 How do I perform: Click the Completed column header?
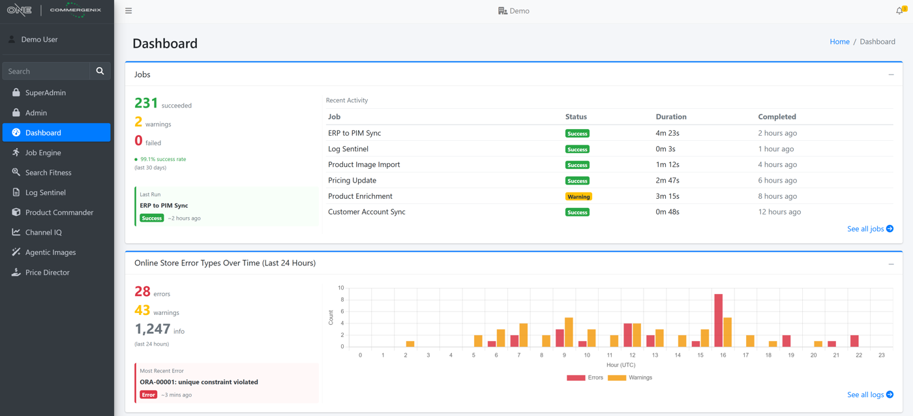coord(777,117)
